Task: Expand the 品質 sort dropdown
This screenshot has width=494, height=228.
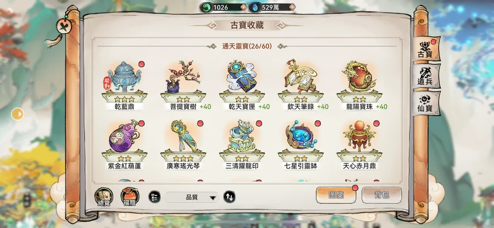Action: coord(192,197)
